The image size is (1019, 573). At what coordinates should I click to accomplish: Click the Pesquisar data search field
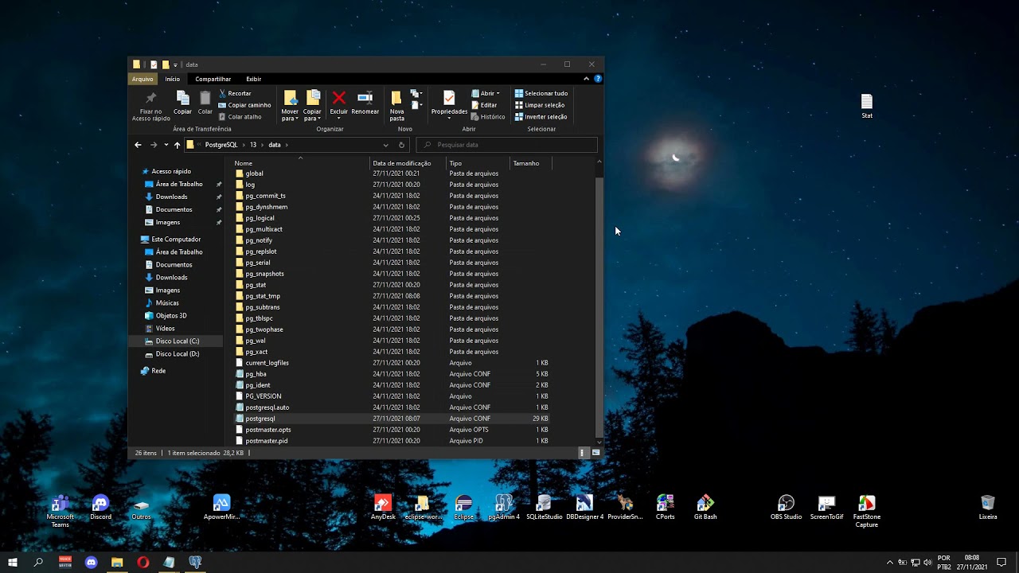coord(506,145)
